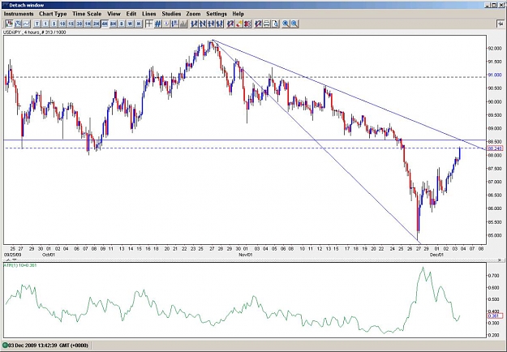This screenshot has height=352, width=507.
Task: Open the Settings menu
Action: [x=217, y=14]
